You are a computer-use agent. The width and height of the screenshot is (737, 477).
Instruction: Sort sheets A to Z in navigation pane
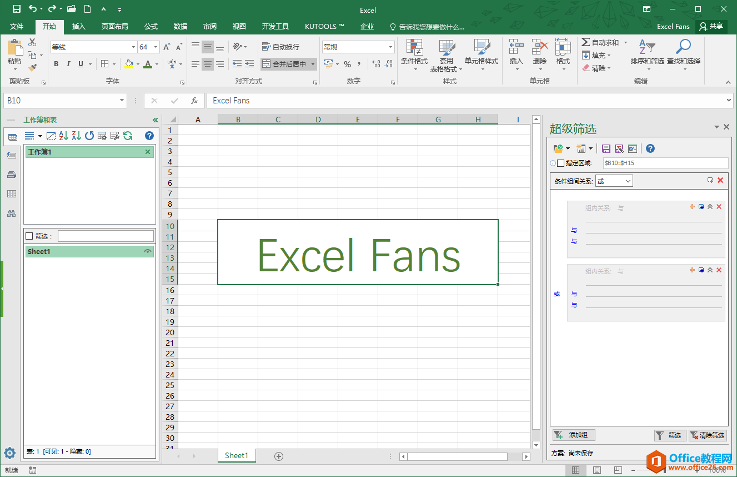[x=63, y=136]
